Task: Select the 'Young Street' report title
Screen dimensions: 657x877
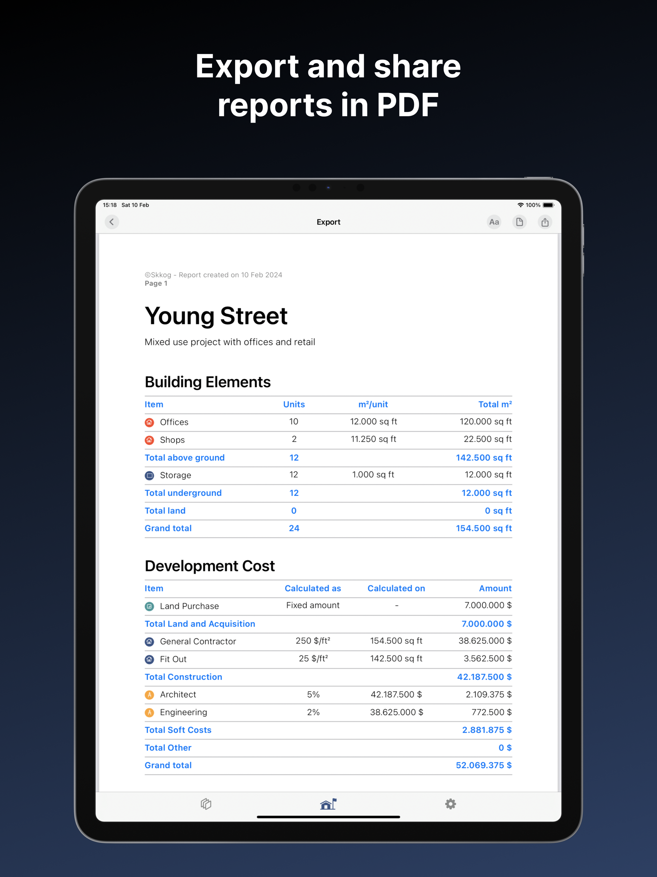Action: click(x=216, y=316)
